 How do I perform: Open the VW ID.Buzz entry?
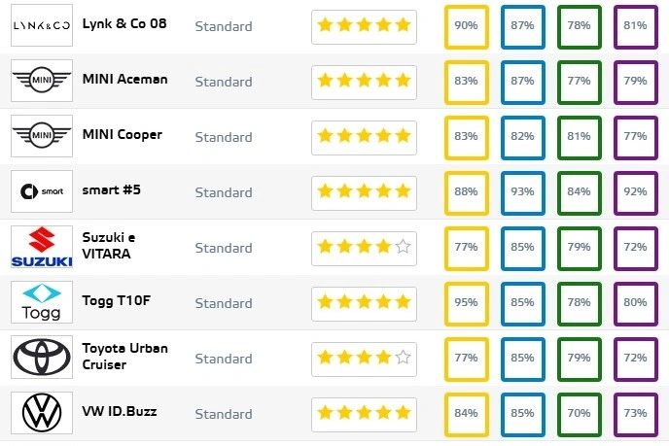[x=120, y=411]
